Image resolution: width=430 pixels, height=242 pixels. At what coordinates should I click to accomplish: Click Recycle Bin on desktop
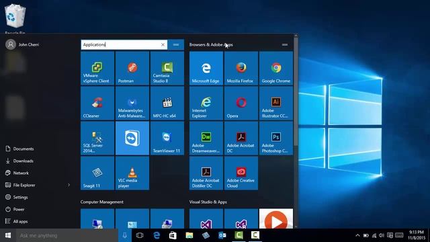(15, 18)
